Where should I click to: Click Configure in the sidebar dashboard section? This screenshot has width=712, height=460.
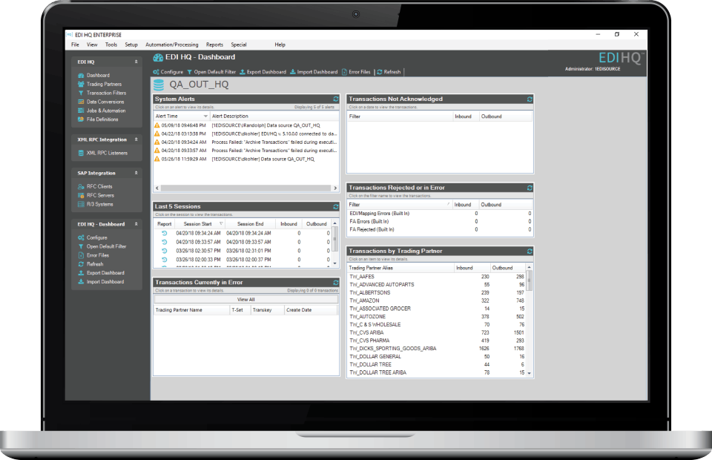pyautogui.click(x=93, y=238)
